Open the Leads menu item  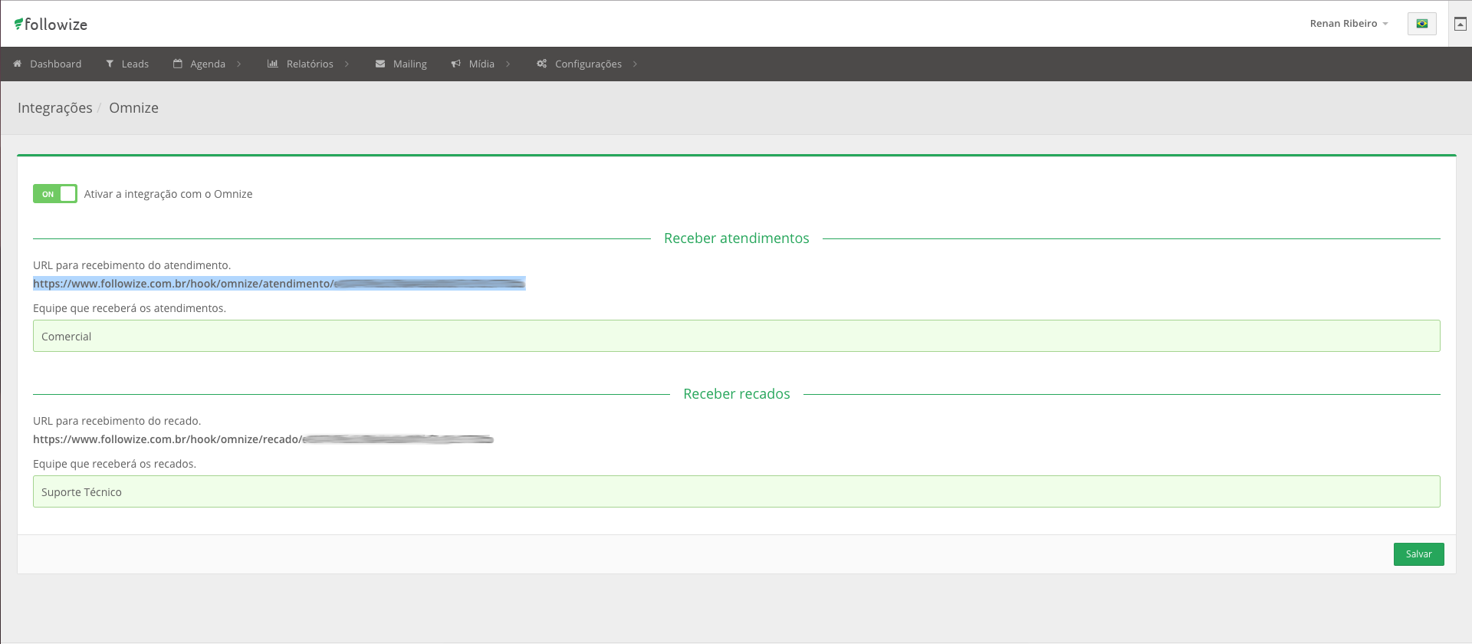(127, 64)
